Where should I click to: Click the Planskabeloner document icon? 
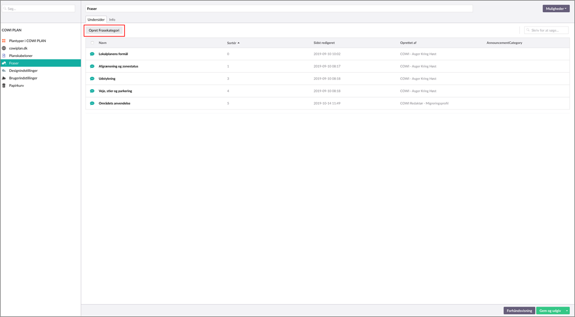4,56
